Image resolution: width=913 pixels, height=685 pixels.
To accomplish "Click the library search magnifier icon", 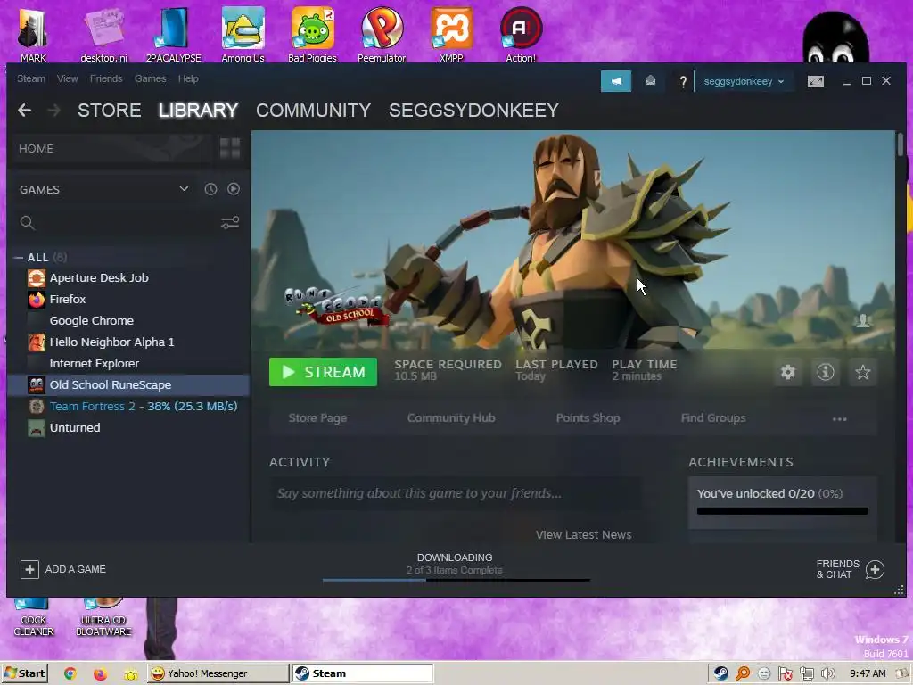I will 27,222.
